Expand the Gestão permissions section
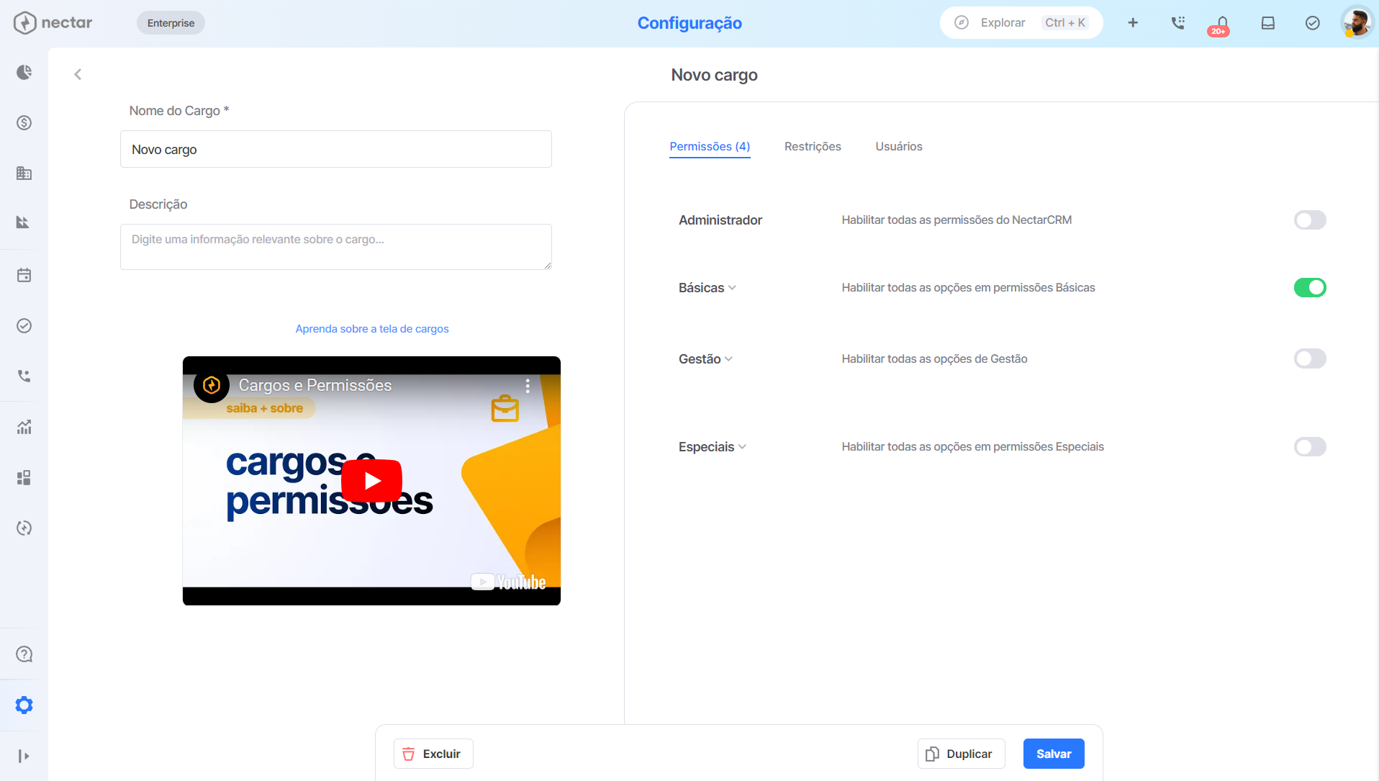The image size is (1379, 781). 705,358
